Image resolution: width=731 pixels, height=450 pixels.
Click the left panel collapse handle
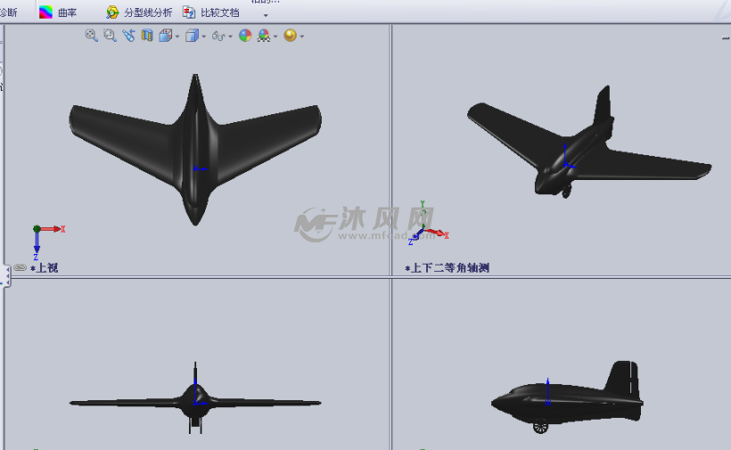pyautogui.click(x=6, y=276)
